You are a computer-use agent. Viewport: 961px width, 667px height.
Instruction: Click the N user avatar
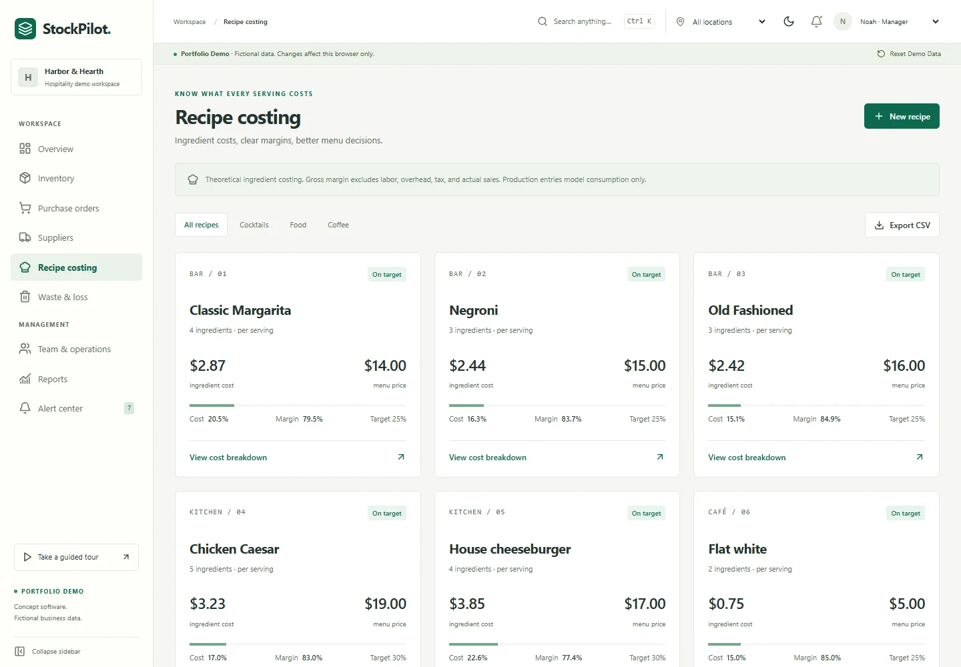[843, 21]
